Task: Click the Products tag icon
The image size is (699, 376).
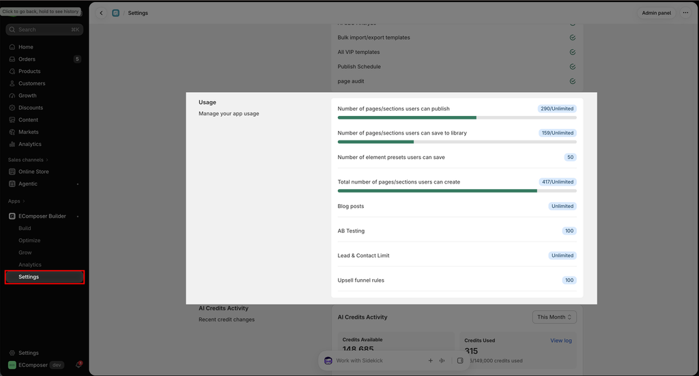Action: point(12,71)
